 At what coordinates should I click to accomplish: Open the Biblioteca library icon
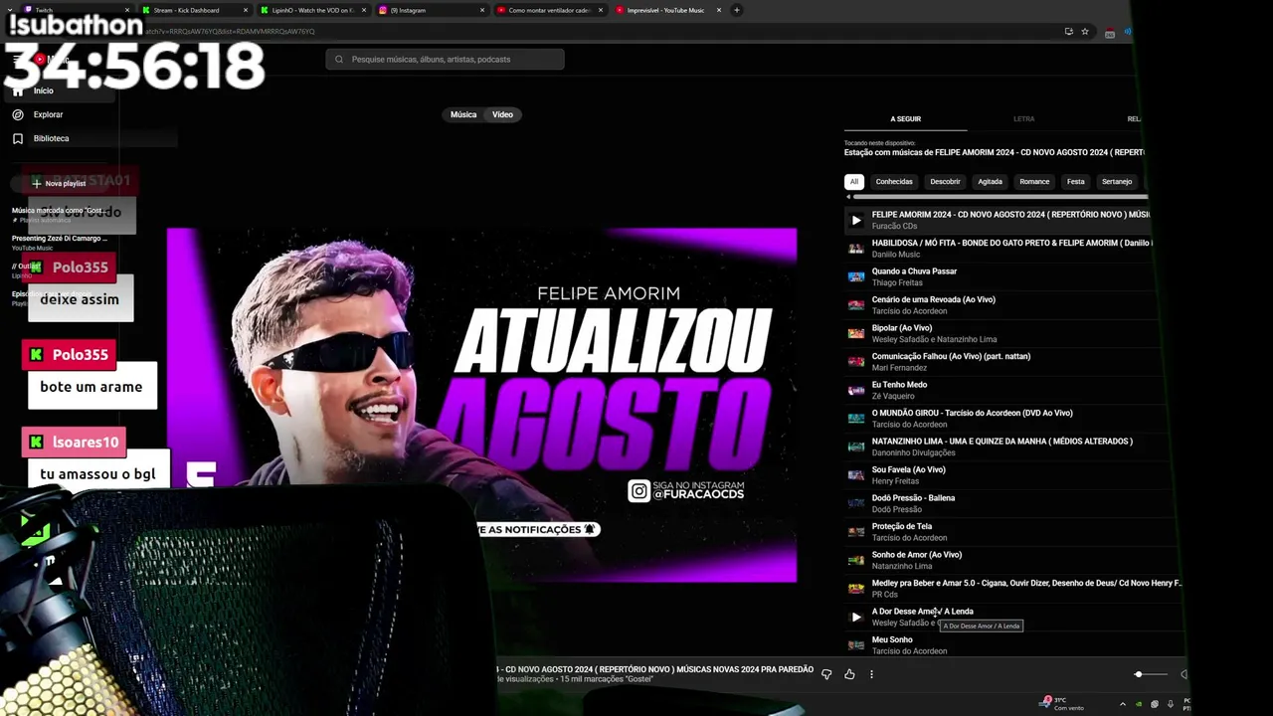point(18,138)
